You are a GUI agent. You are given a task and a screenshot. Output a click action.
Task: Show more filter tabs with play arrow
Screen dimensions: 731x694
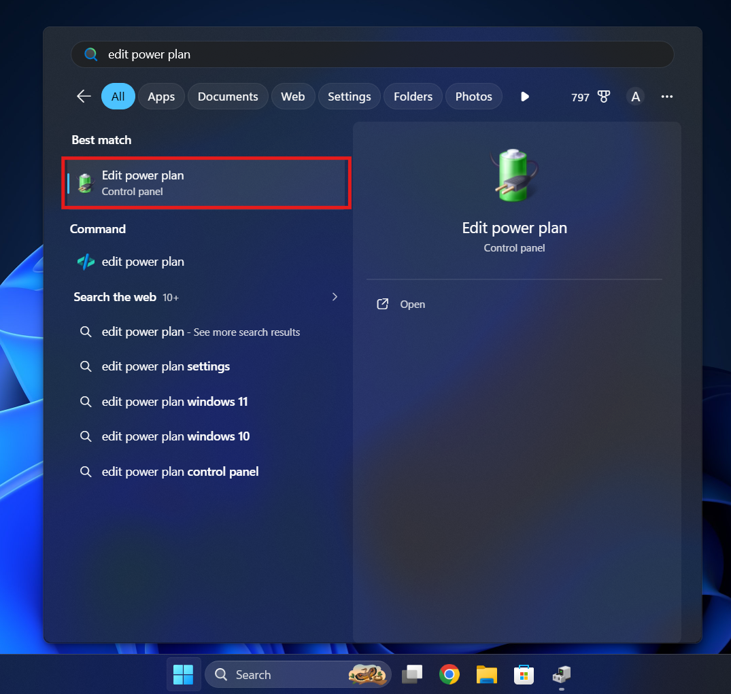coord(524,97)
